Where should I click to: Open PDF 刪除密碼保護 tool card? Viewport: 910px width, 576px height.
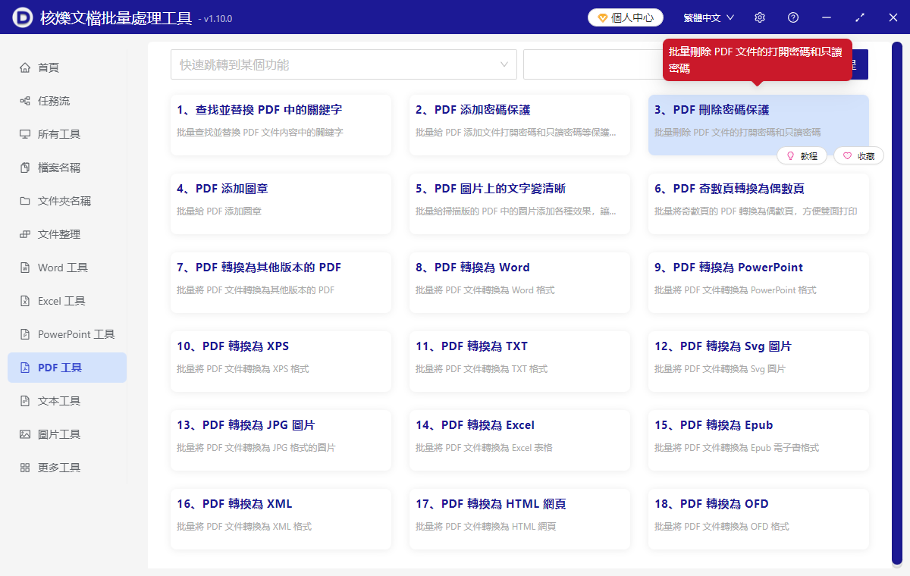[758, 125]
